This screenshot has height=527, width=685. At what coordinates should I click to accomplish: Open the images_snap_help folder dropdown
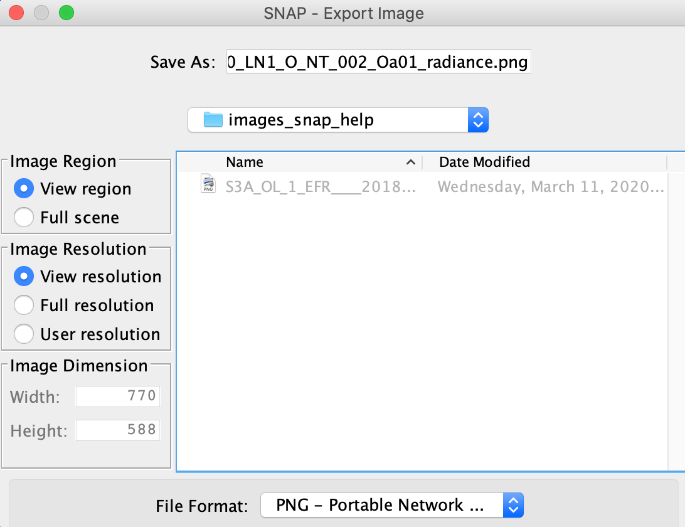477,120
